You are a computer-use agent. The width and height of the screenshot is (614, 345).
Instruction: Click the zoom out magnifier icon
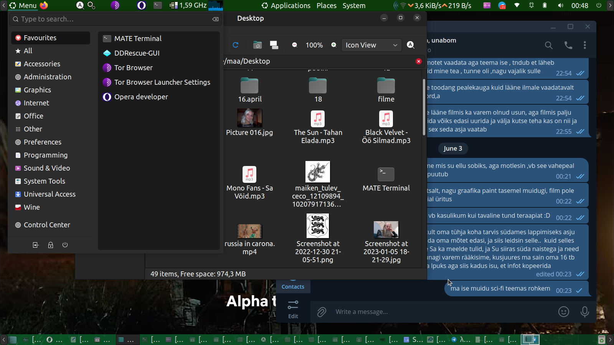(x=295, y=45)
